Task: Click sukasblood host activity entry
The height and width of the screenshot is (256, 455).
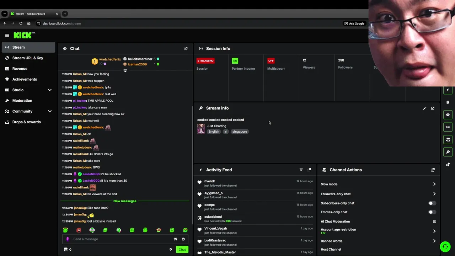Action: 255,219
